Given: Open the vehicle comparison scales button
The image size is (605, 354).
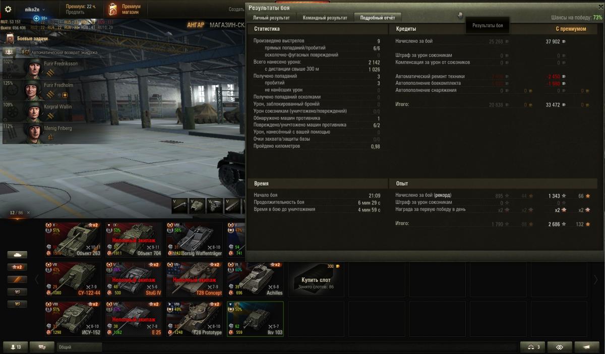Looking at the screenshot, I should [533, 347].
